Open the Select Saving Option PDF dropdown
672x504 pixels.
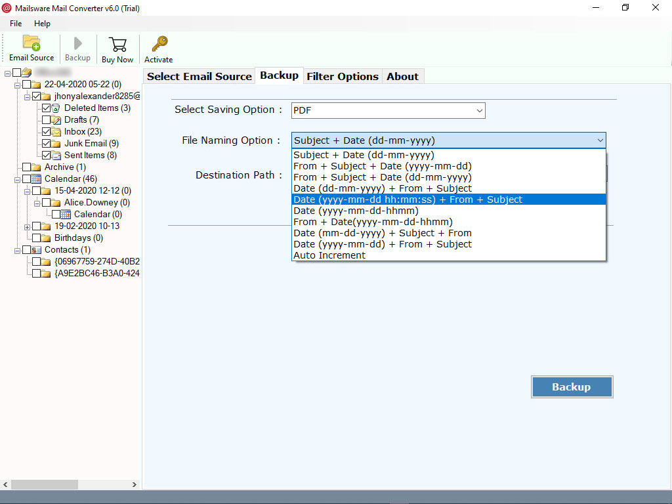[x=388, y=110]
